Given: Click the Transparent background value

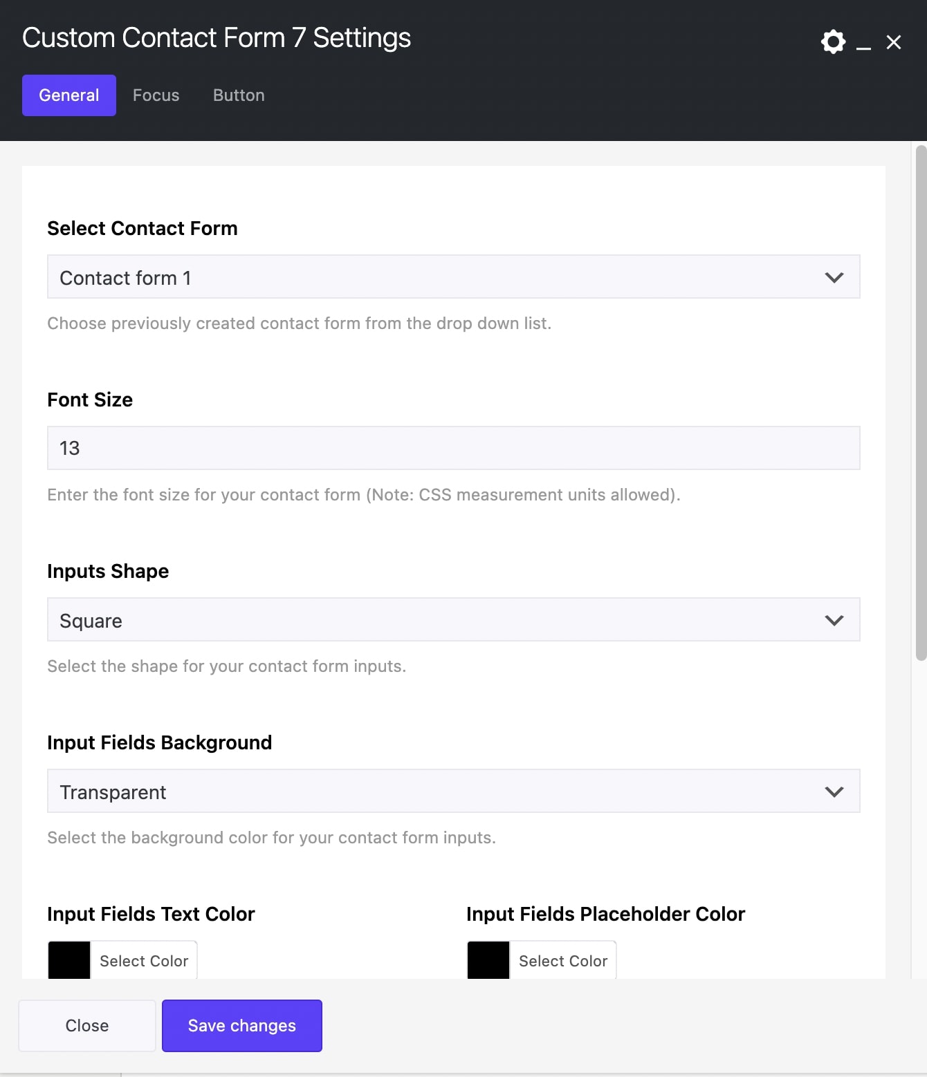Looking at the screenshot, I should tap(113, 792).
